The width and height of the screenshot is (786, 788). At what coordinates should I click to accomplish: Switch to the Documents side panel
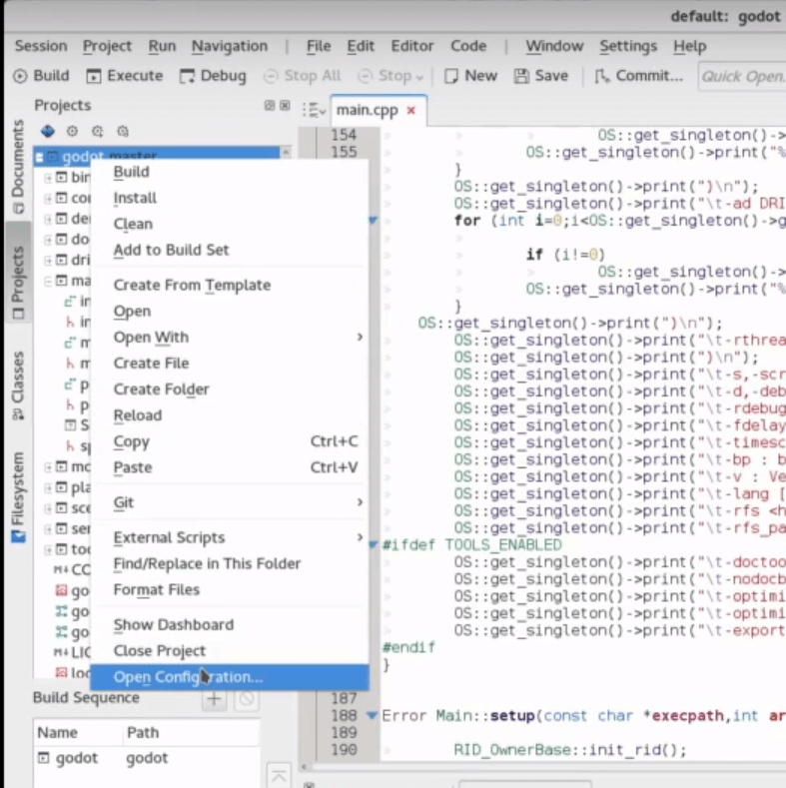[18, 167]
